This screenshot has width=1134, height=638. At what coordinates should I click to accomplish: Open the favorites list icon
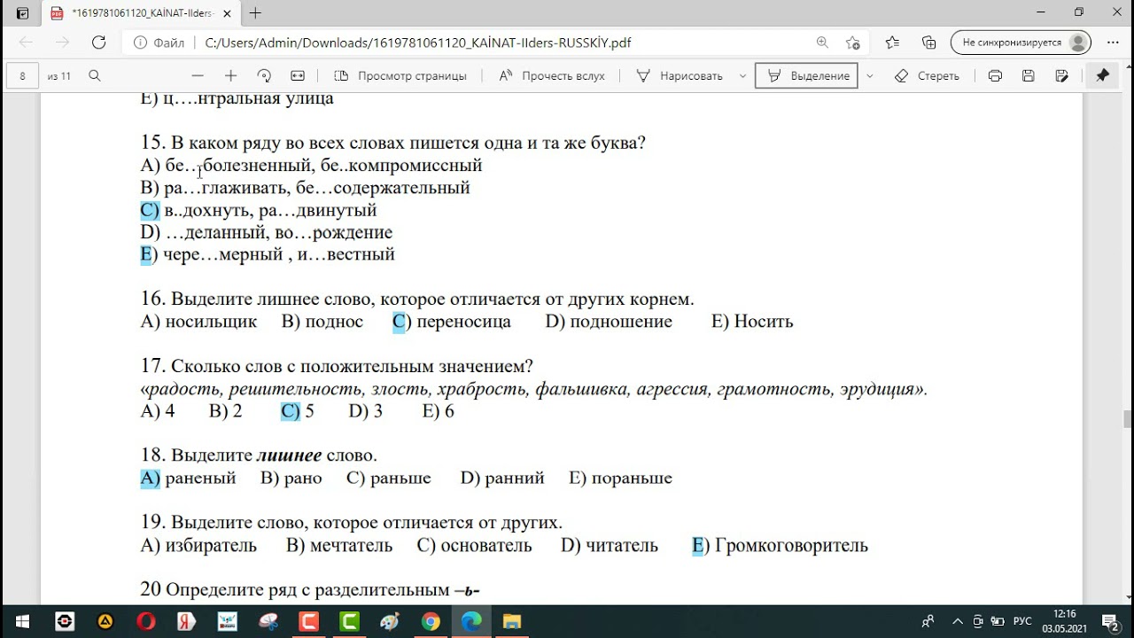click(x=892, y=43)
